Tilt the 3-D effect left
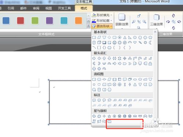 (x=168, y=22)
